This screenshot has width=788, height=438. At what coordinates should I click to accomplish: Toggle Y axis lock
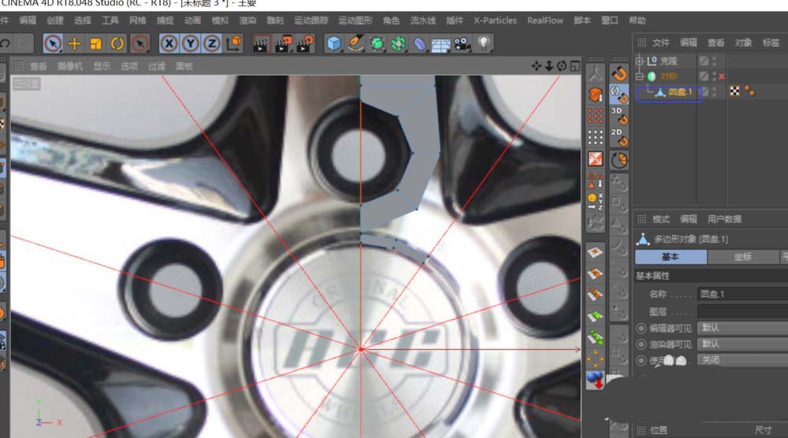click(190, 43)
